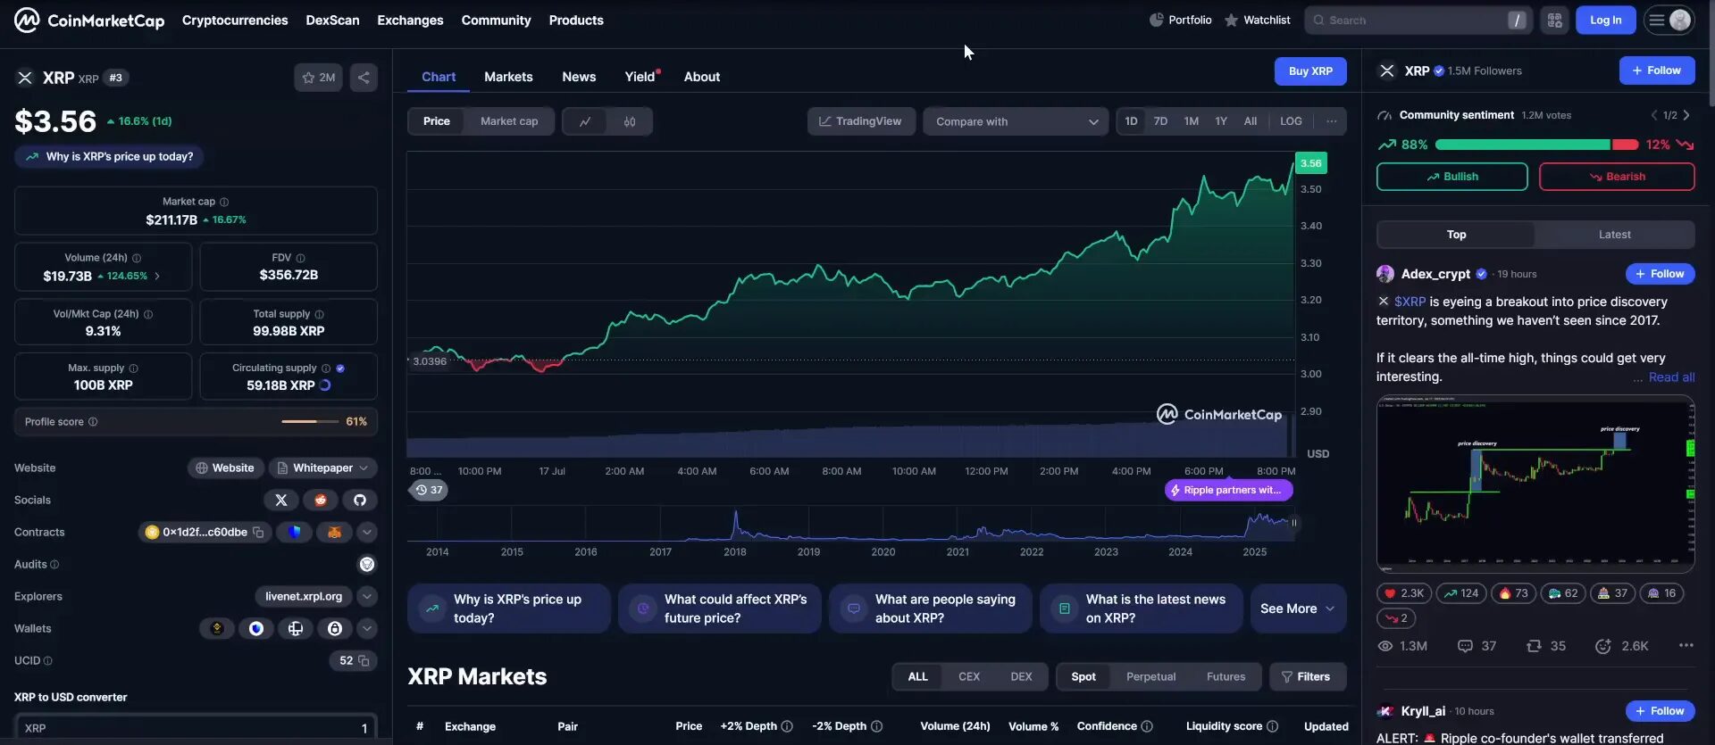This screenshot has height=745, width=1715.
Task: Switch community feed to Latest tab
Action: pos(1614,235)
